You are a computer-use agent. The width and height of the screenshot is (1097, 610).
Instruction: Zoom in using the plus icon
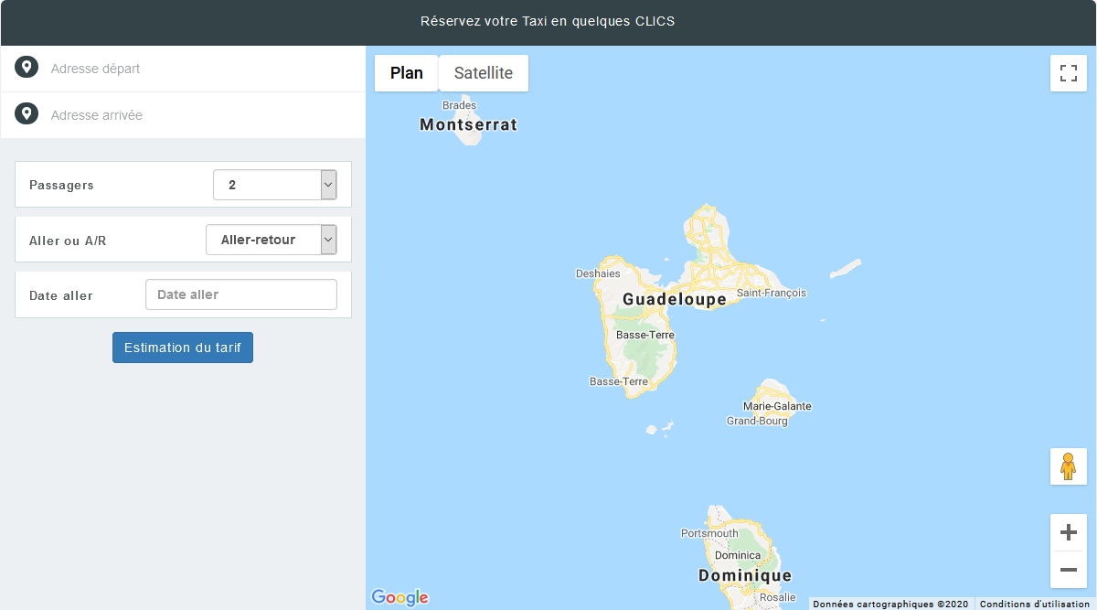[x=1068, y=531]
